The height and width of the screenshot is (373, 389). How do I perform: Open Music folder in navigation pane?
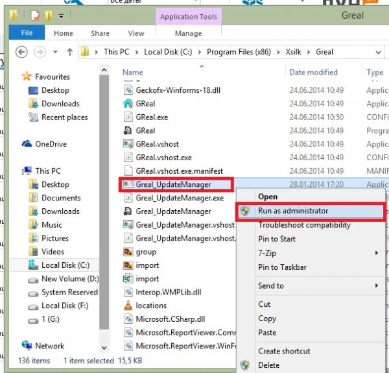pyautogui.click(x=52, y=224)
